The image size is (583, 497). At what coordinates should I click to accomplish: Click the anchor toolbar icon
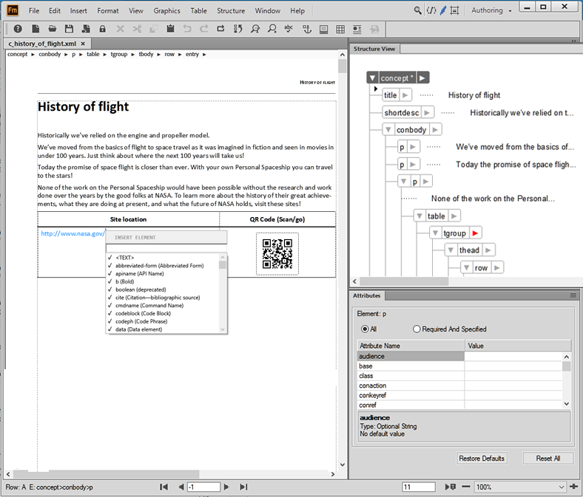tap(307, 29)
